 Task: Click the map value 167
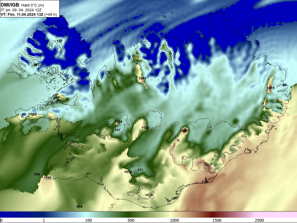click(117, 130)
